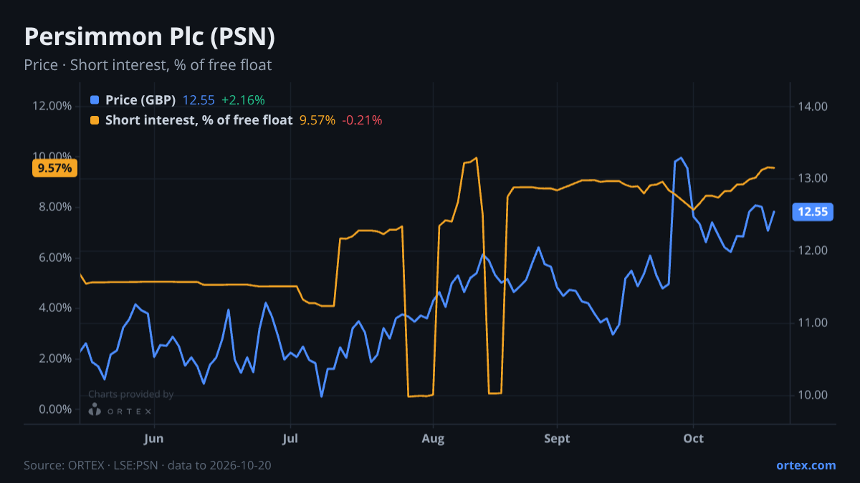
Task: Click the 11.00 right price axis label
Action: [x=812, y=323]
